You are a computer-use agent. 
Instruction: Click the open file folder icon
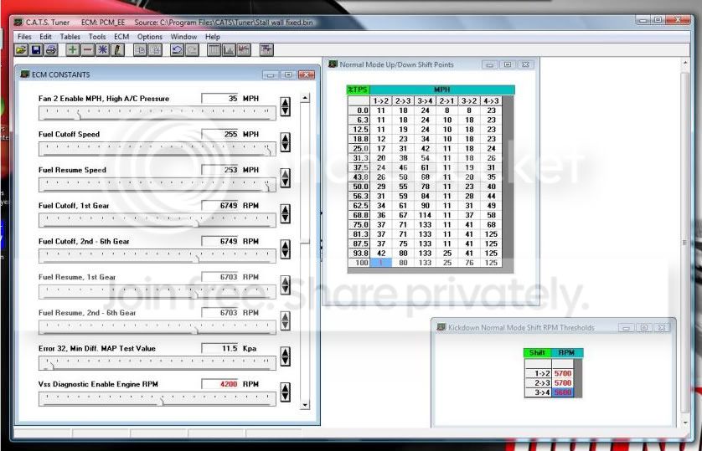tap(22, 50)
